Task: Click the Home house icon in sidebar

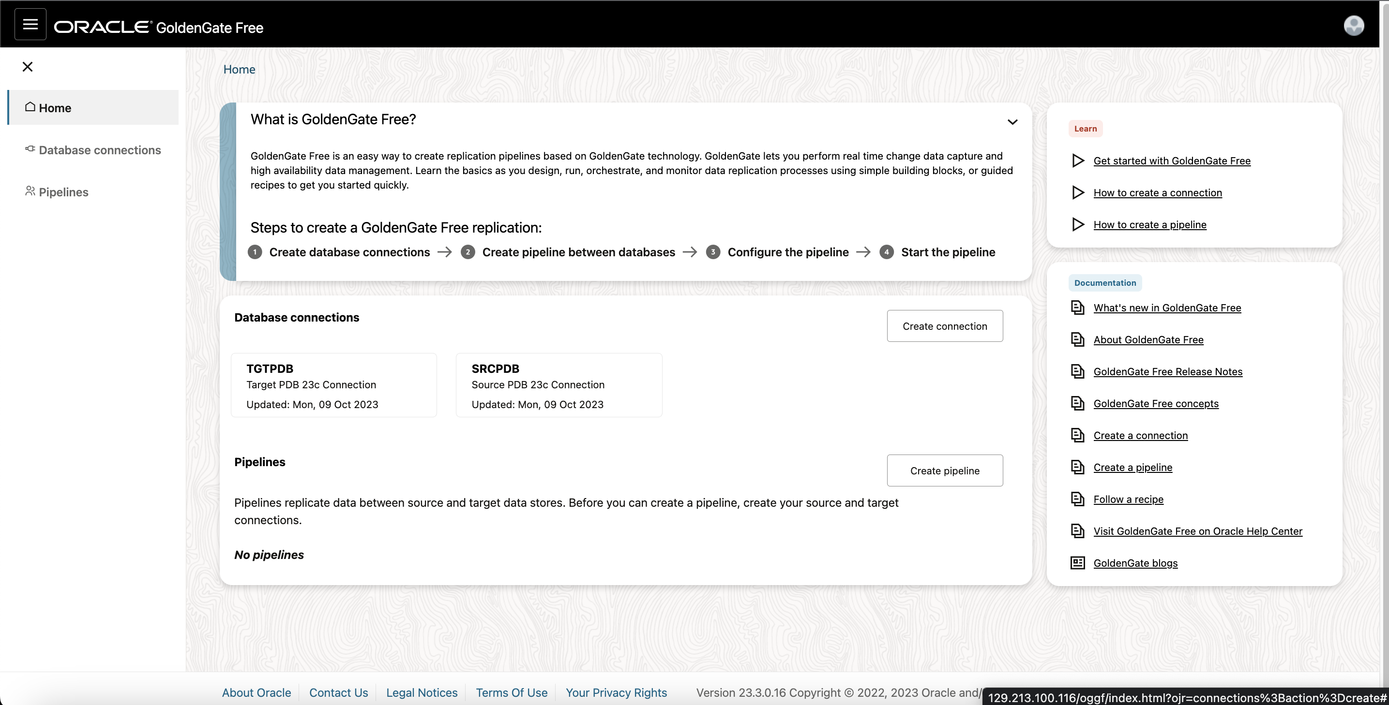Action: tap(30, 107)
